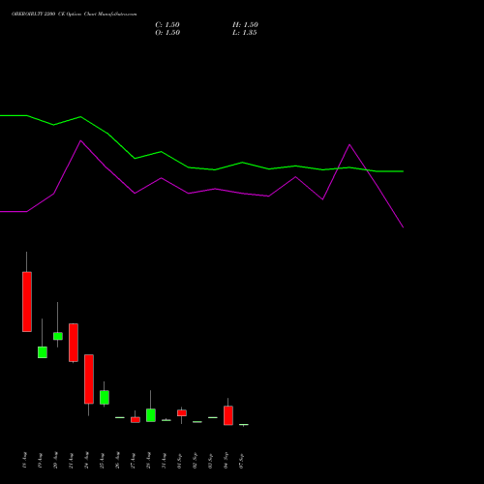The height and width of the screenshot is (484, 484).
Task: Select the 25 Aug date label
Action: (x=103, y=460)
